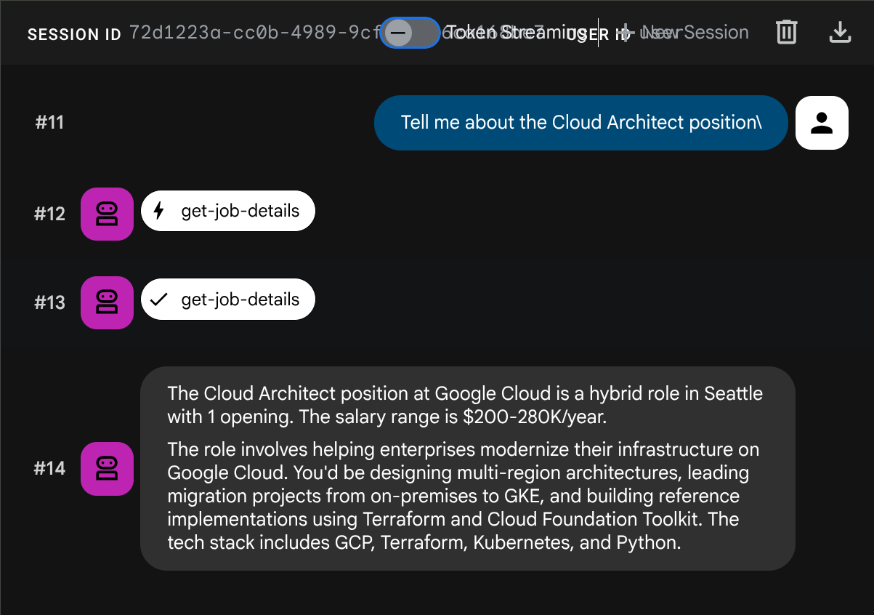874x615 pixels.
Task: Click event number #12
Action: click(49, 214)
